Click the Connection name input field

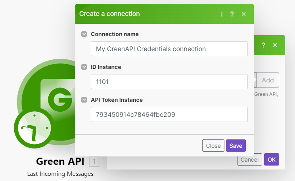(169, 49)
